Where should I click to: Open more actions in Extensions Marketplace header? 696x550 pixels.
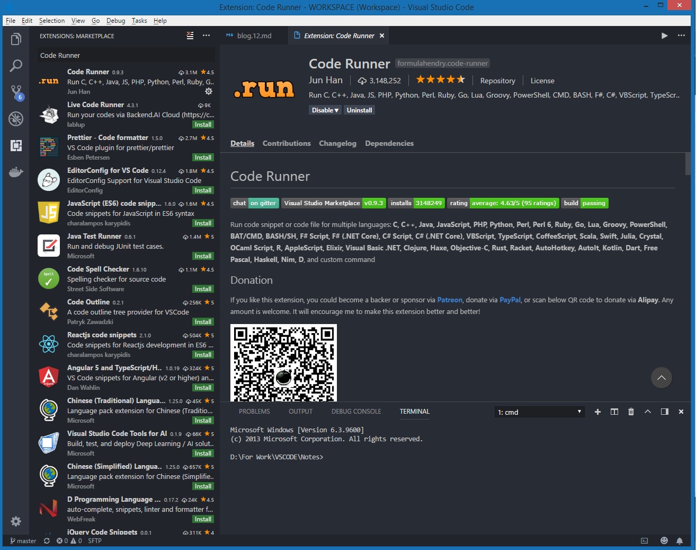click(x=207, y=36)
